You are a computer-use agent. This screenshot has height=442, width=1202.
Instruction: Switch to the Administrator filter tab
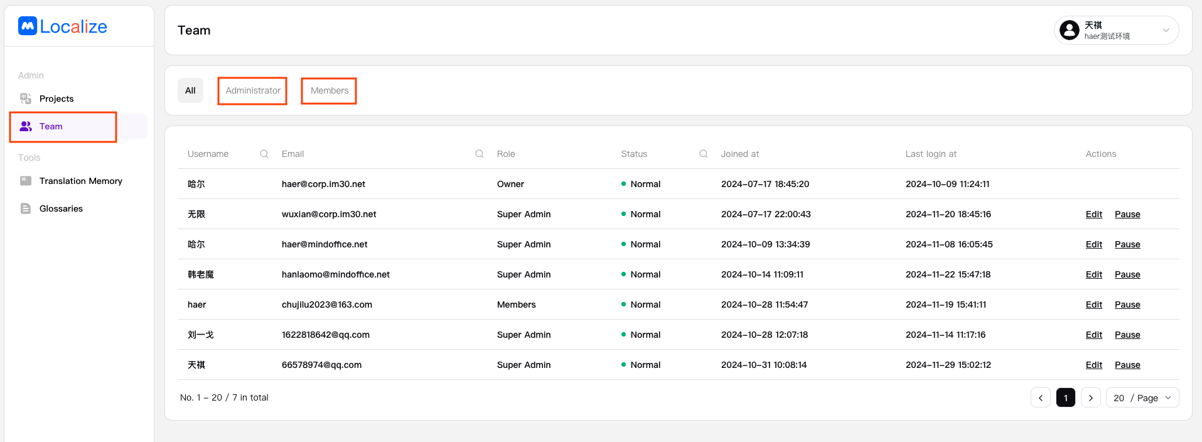[x=253, y=90]
